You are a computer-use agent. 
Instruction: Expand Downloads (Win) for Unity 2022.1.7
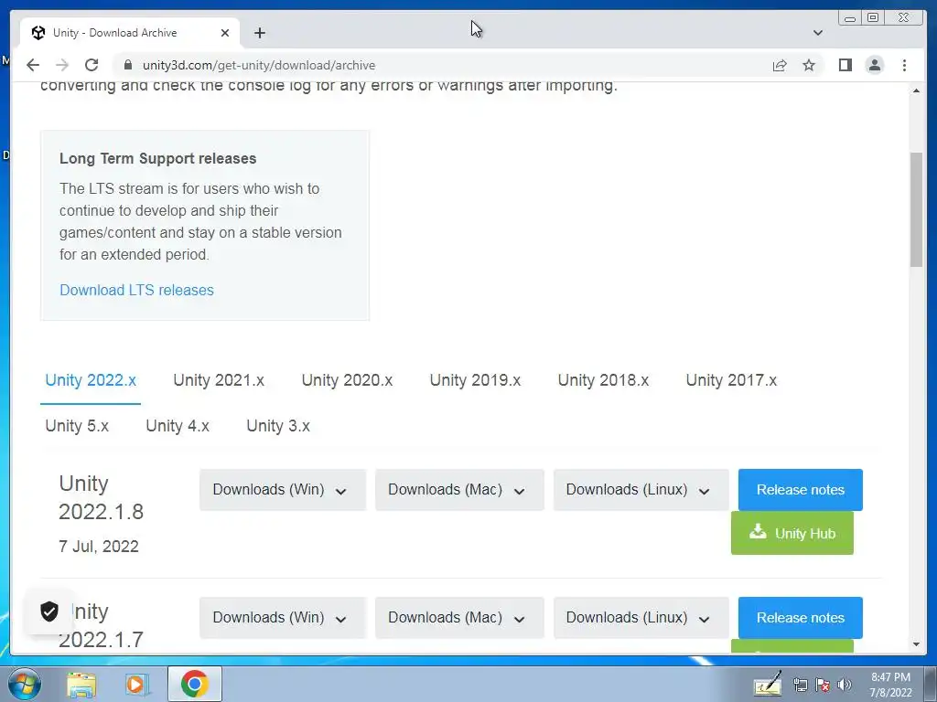(282, 618)
